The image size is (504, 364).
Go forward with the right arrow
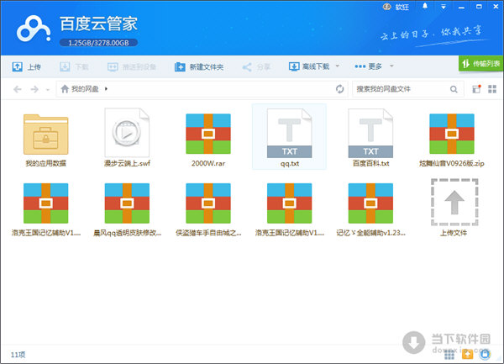coord(34,89)
